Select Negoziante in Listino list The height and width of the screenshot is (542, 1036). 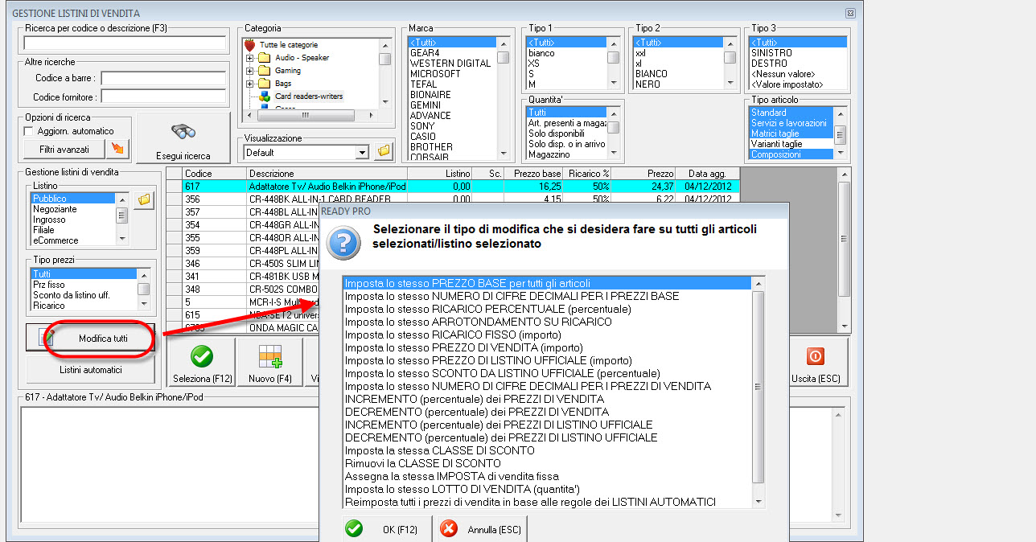(73, 208)
